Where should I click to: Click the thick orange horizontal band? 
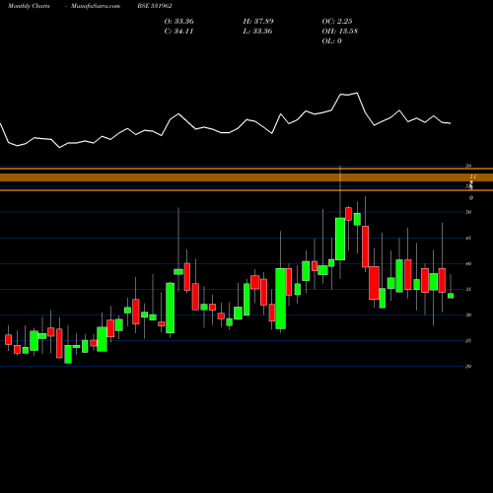pos(246,177)
